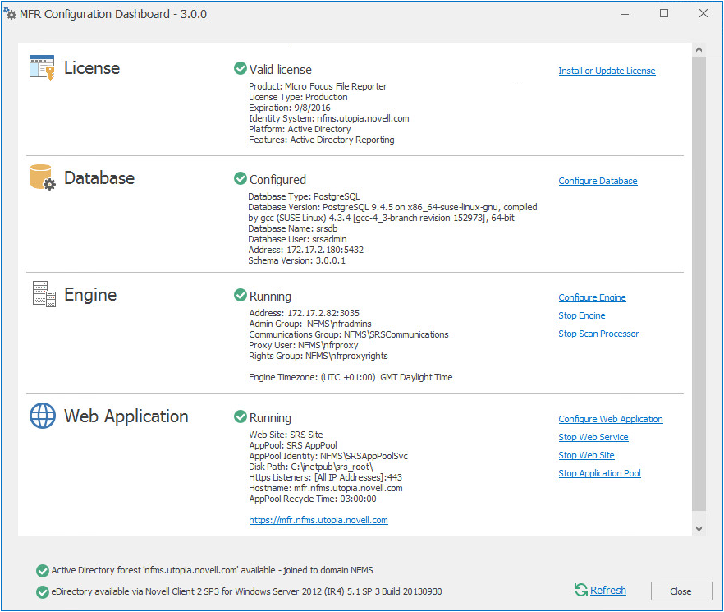This screenshot has height=612, width=724.
Task: Stop the Scan Processor
Action: 598,333
